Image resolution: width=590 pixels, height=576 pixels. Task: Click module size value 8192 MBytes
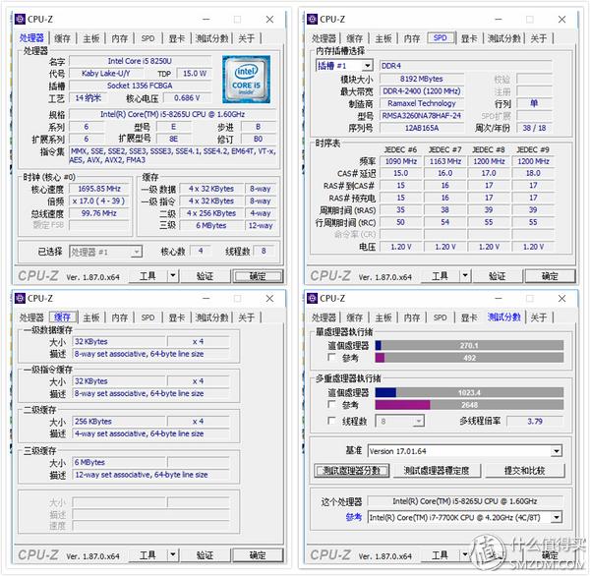tap(422, 79)
